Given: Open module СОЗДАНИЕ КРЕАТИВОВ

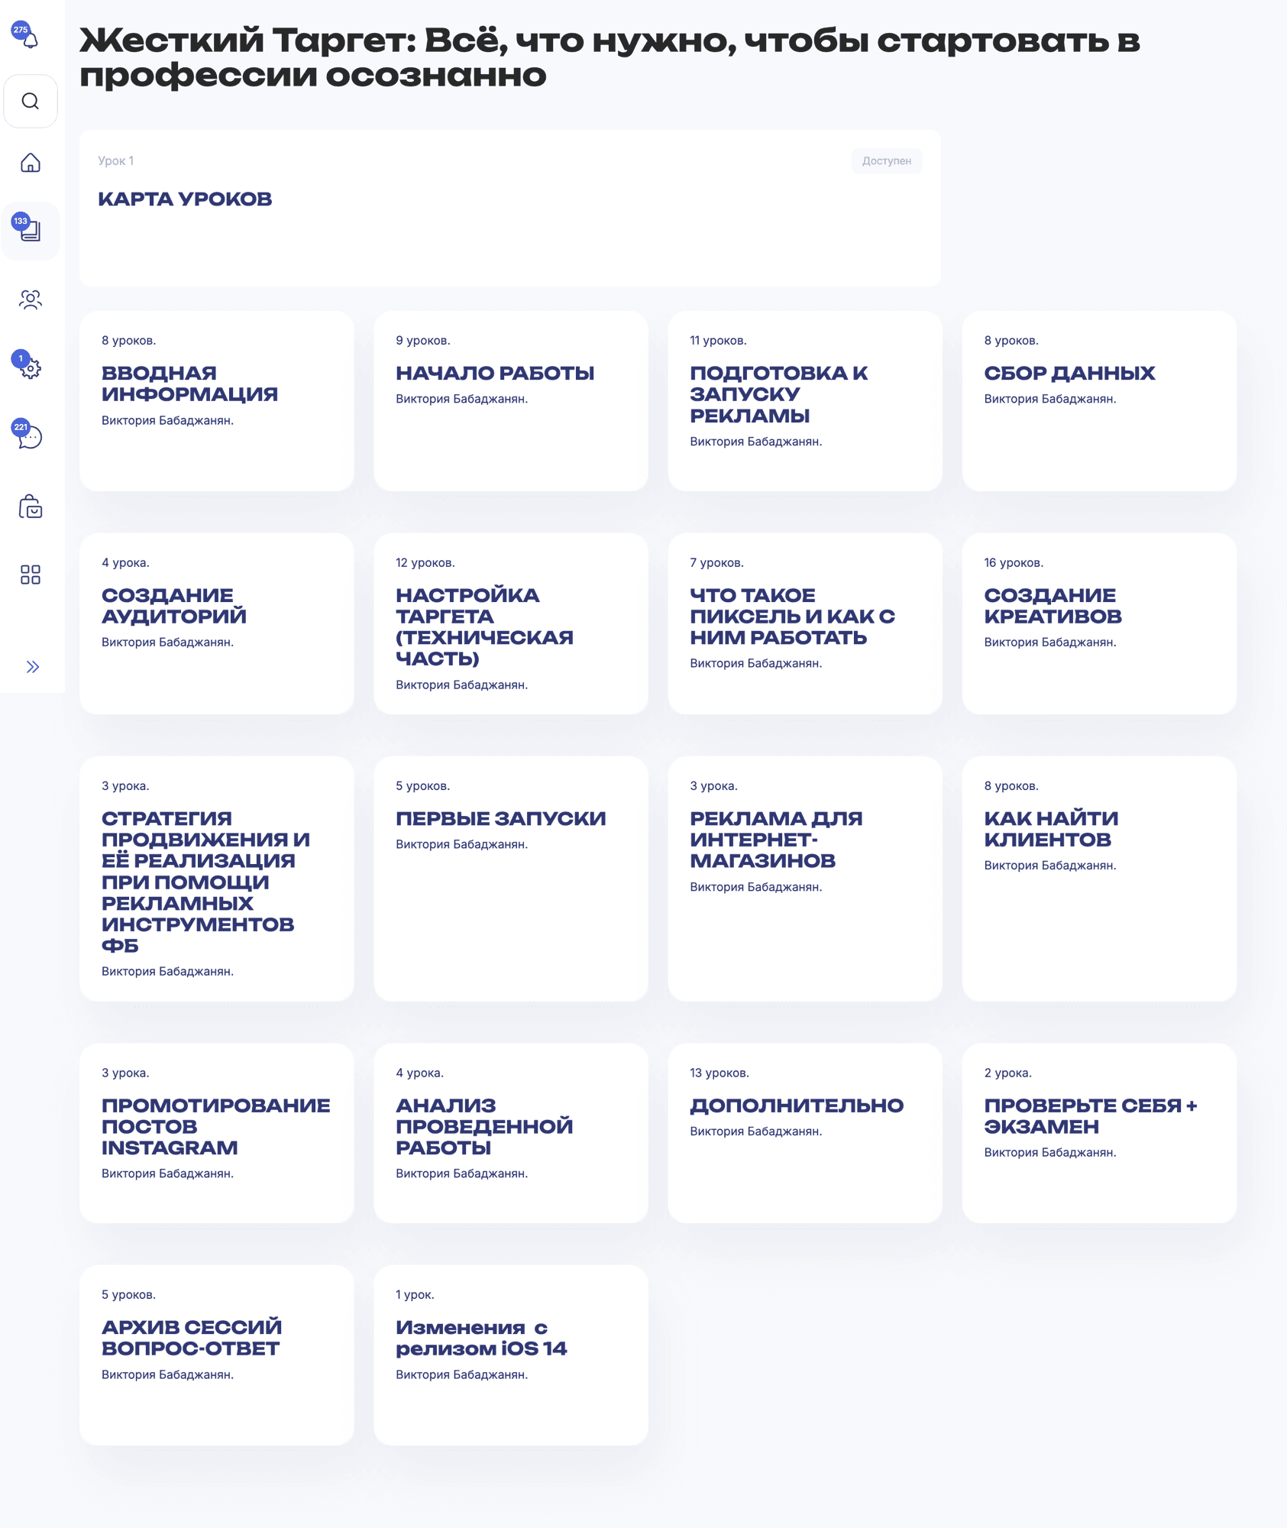Looking at the screenshot, I should [x=1098, y=623].
